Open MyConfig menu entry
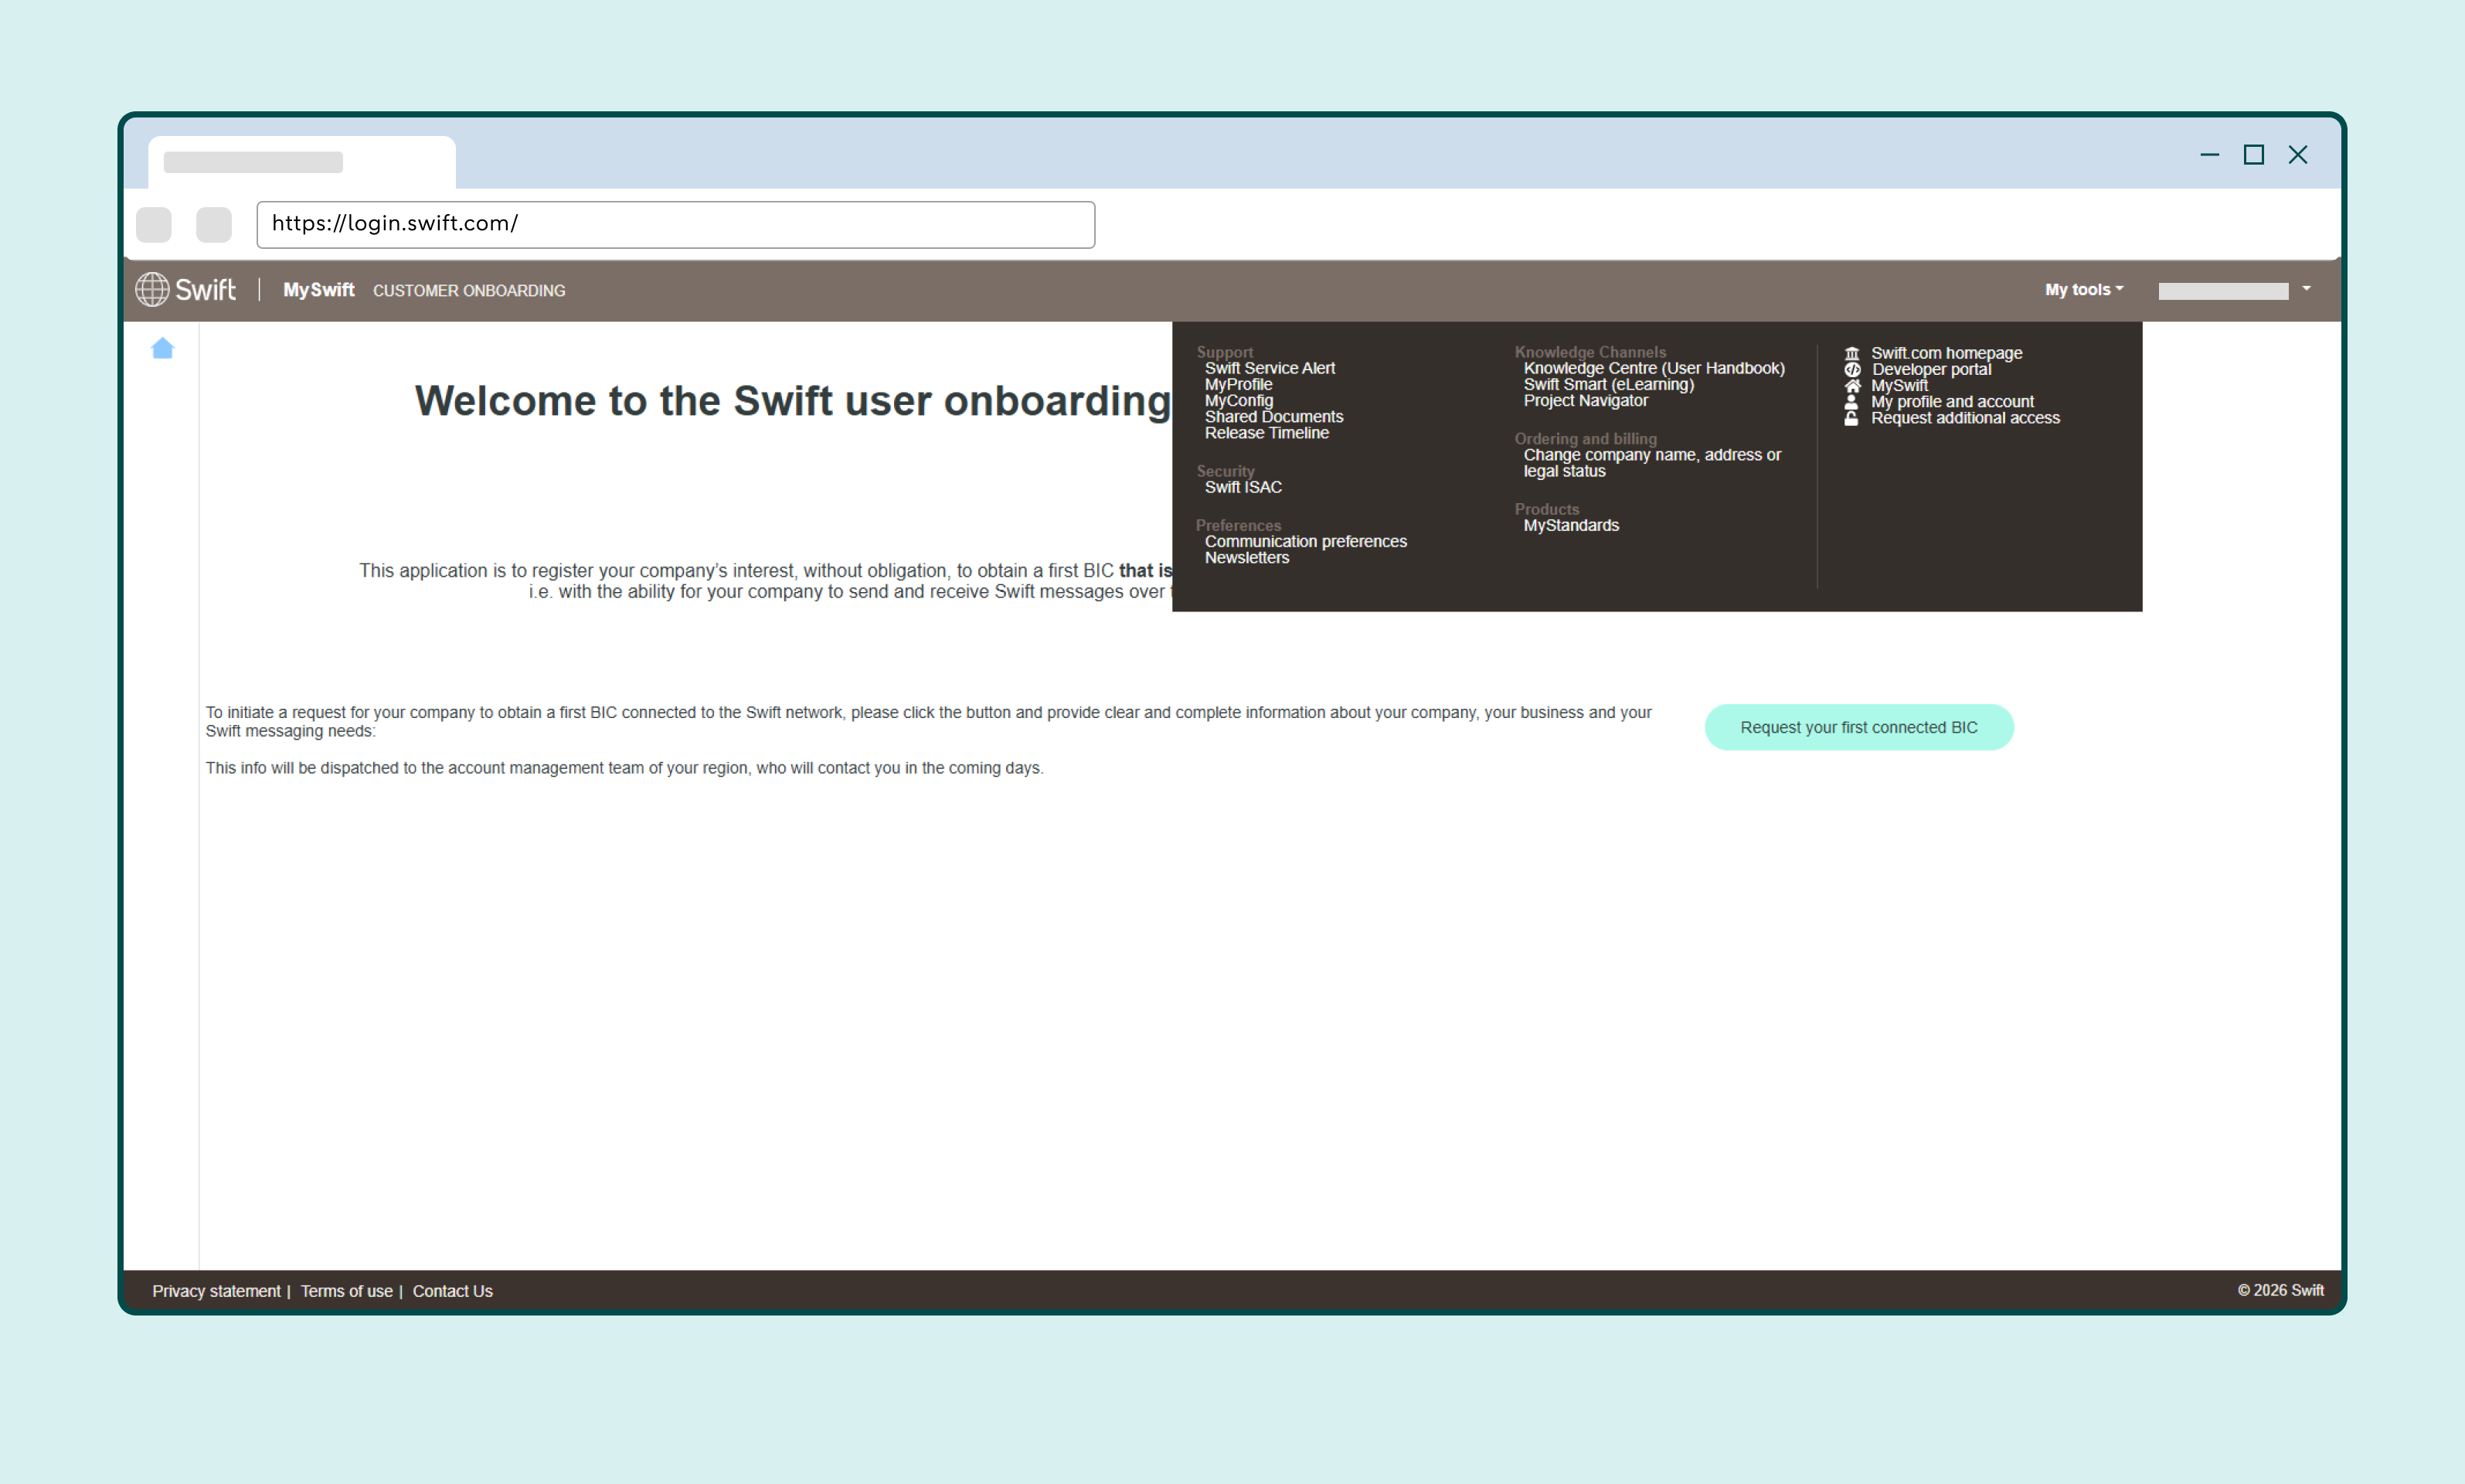 tap(1239, 400)
